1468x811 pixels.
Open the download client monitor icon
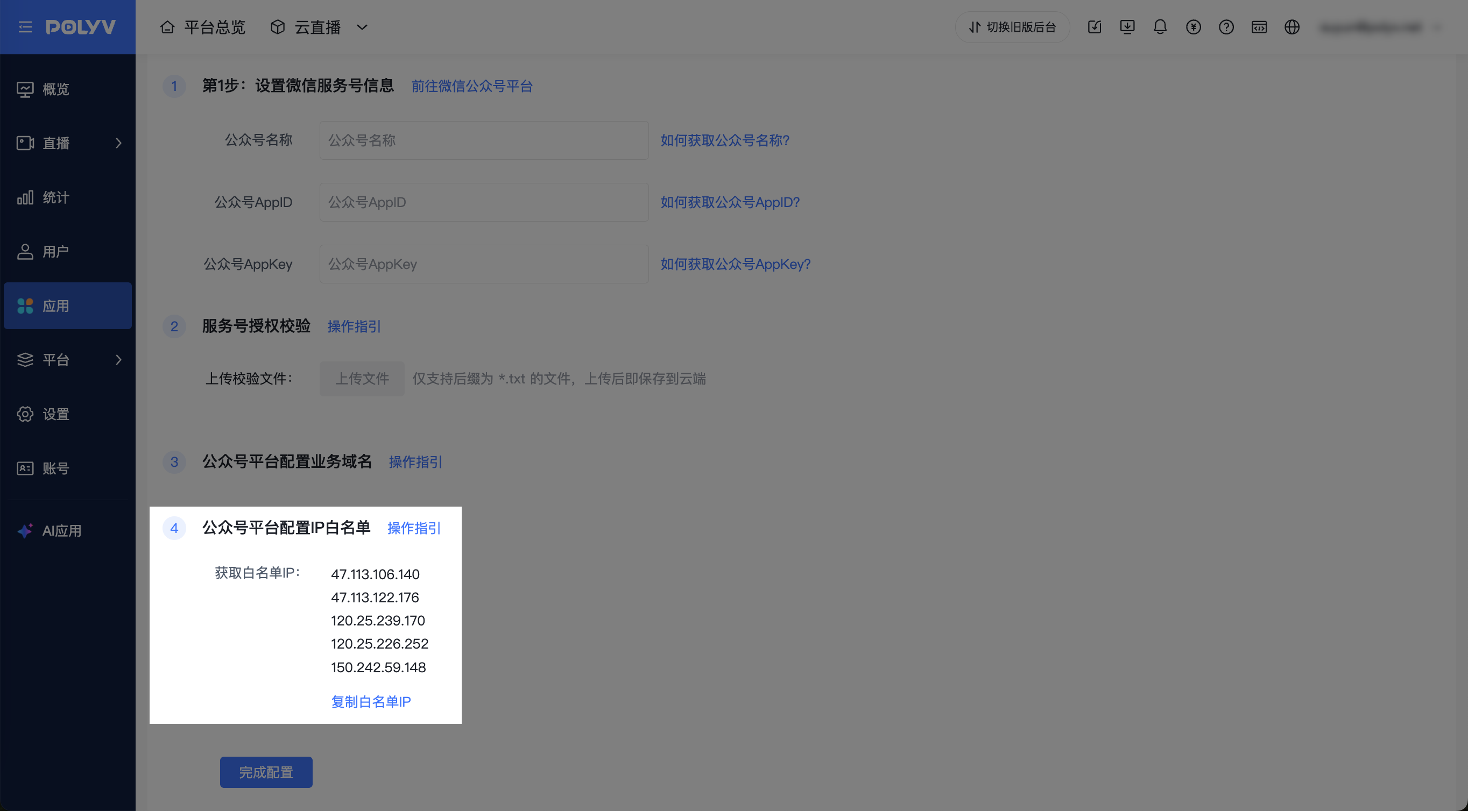click(1127, 27)
